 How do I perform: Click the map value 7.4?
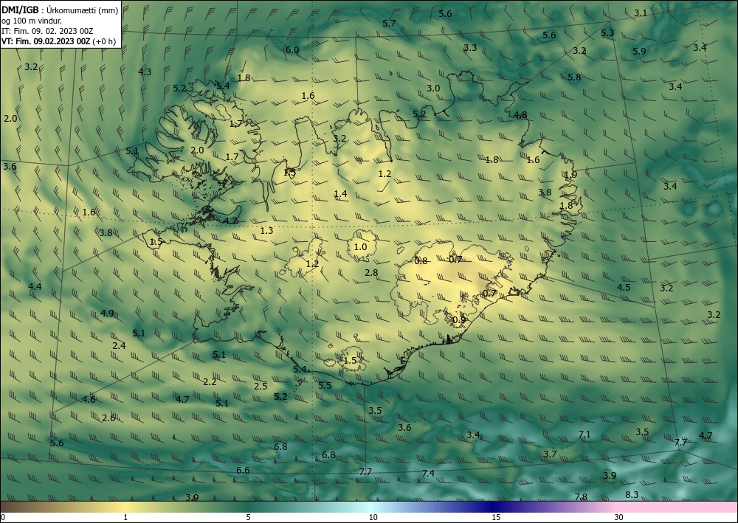pyautogui.click(x=428, y=474)
